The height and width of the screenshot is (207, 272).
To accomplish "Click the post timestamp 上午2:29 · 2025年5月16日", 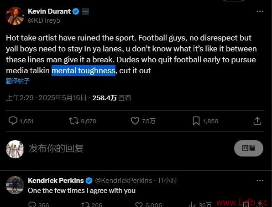I will click(46, 98).
